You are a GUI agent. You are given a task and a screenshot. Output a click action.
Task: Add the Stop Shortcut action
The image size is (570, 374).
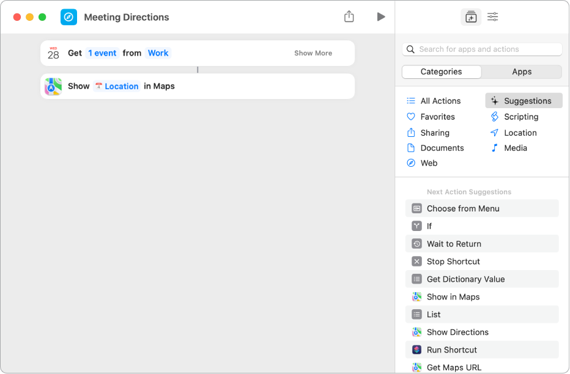point(453,261)
